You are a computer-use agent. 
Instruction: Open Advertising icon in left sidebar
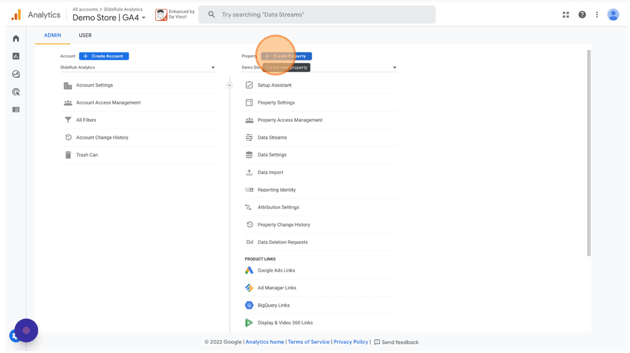(16, 92)
